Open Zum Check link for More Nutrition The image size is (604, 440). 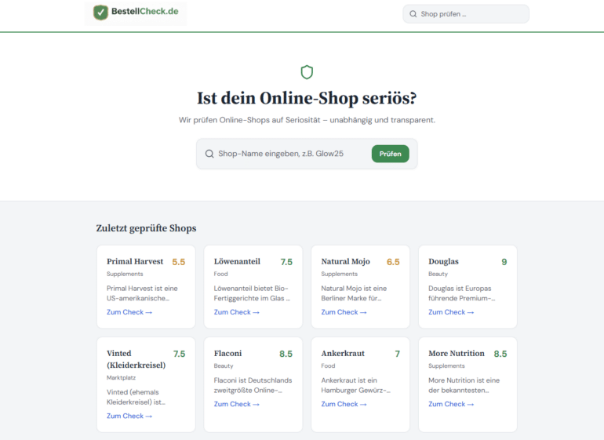(x=451, y=404)
